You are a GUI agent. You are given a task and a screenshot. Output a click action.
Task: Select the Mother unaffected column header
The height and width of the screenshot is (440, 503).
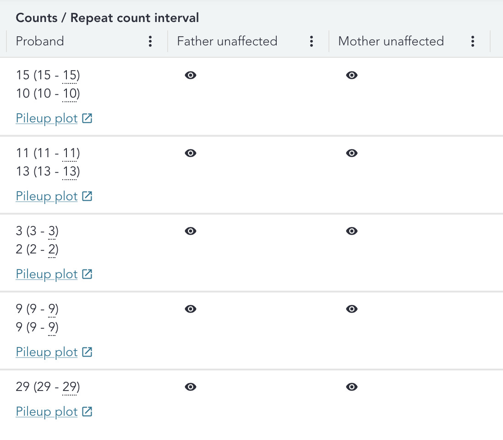pyautogui.click(x=391, y=41)
